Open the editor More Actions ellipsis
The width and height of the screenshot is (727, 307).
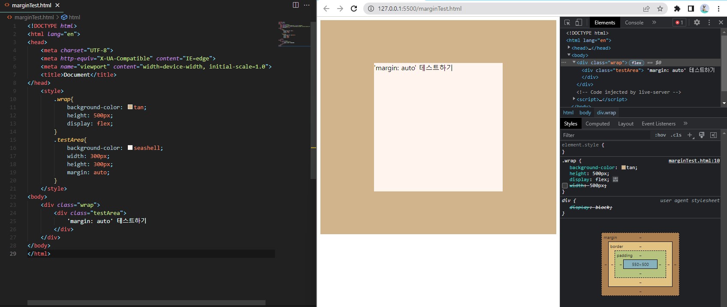(307, 5)
